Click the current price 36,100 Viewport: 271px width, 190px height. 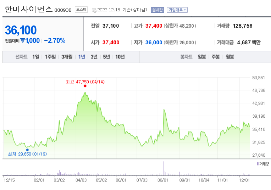pos(21,30)
